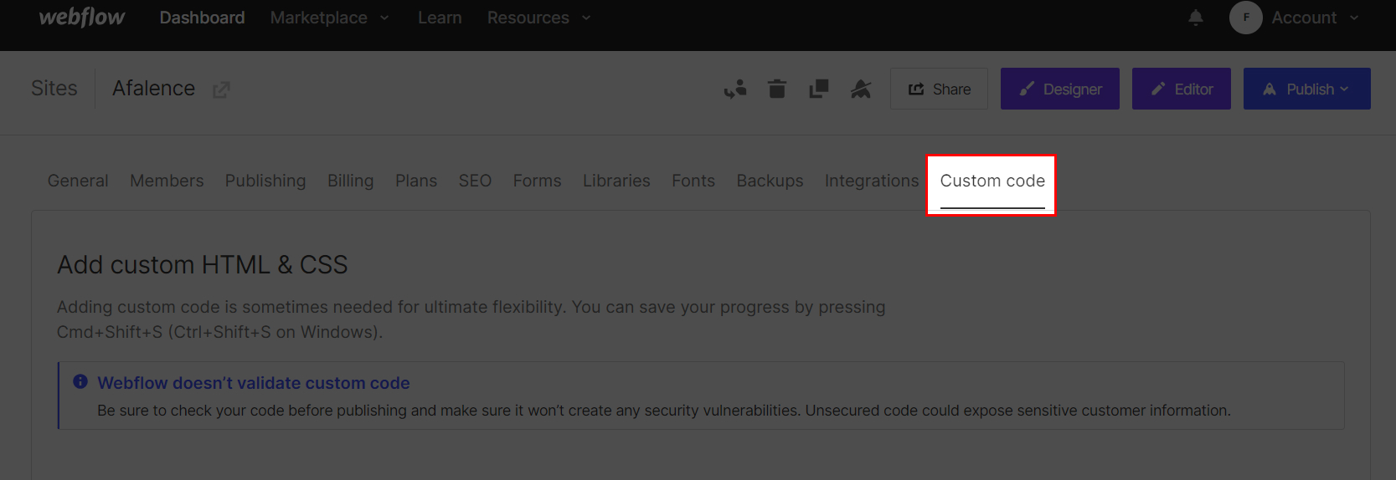
Task: Expand the Resources dropdown
Action: [539, 18]
